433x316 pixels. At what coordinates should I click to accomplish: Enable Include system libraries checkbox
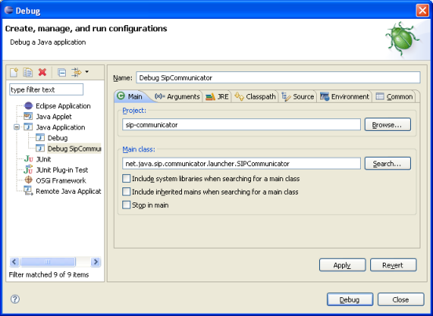126,179
